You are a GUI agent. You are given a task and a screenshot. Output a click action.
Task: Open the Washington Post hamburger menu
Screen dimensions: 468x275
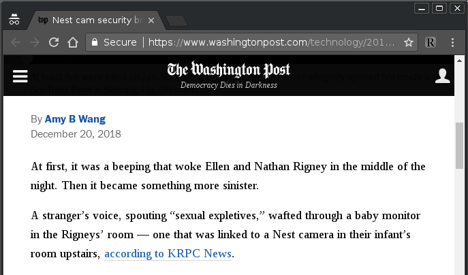tap(20, 76)
